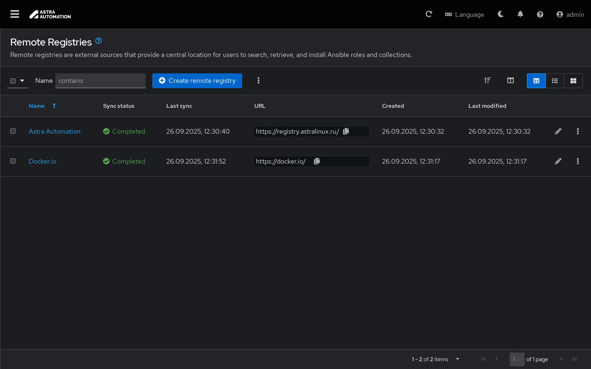
Task: Click the Name contains filter field
Action: click(101, 81)
